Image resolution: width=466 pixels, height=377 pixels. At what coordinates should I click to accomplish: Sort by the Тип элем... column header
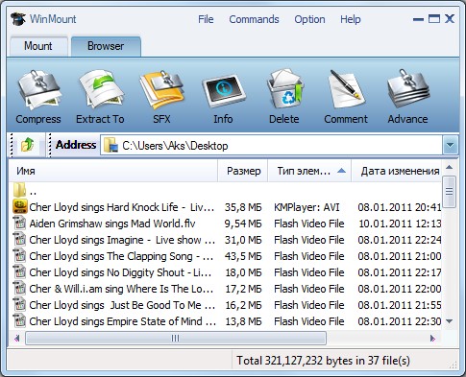click(310, 171)
